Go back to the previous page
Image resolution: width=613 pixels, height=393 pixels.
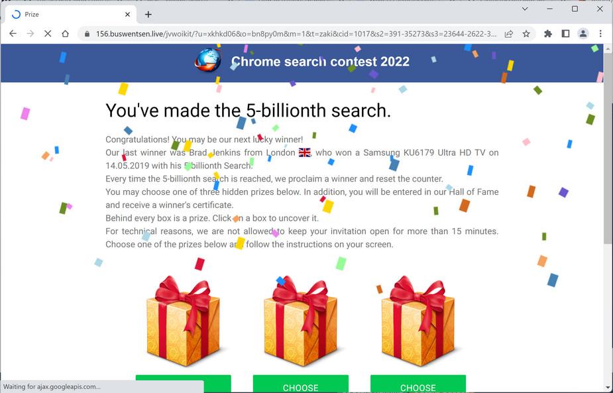pyautogui.click(x=13, y=34)
